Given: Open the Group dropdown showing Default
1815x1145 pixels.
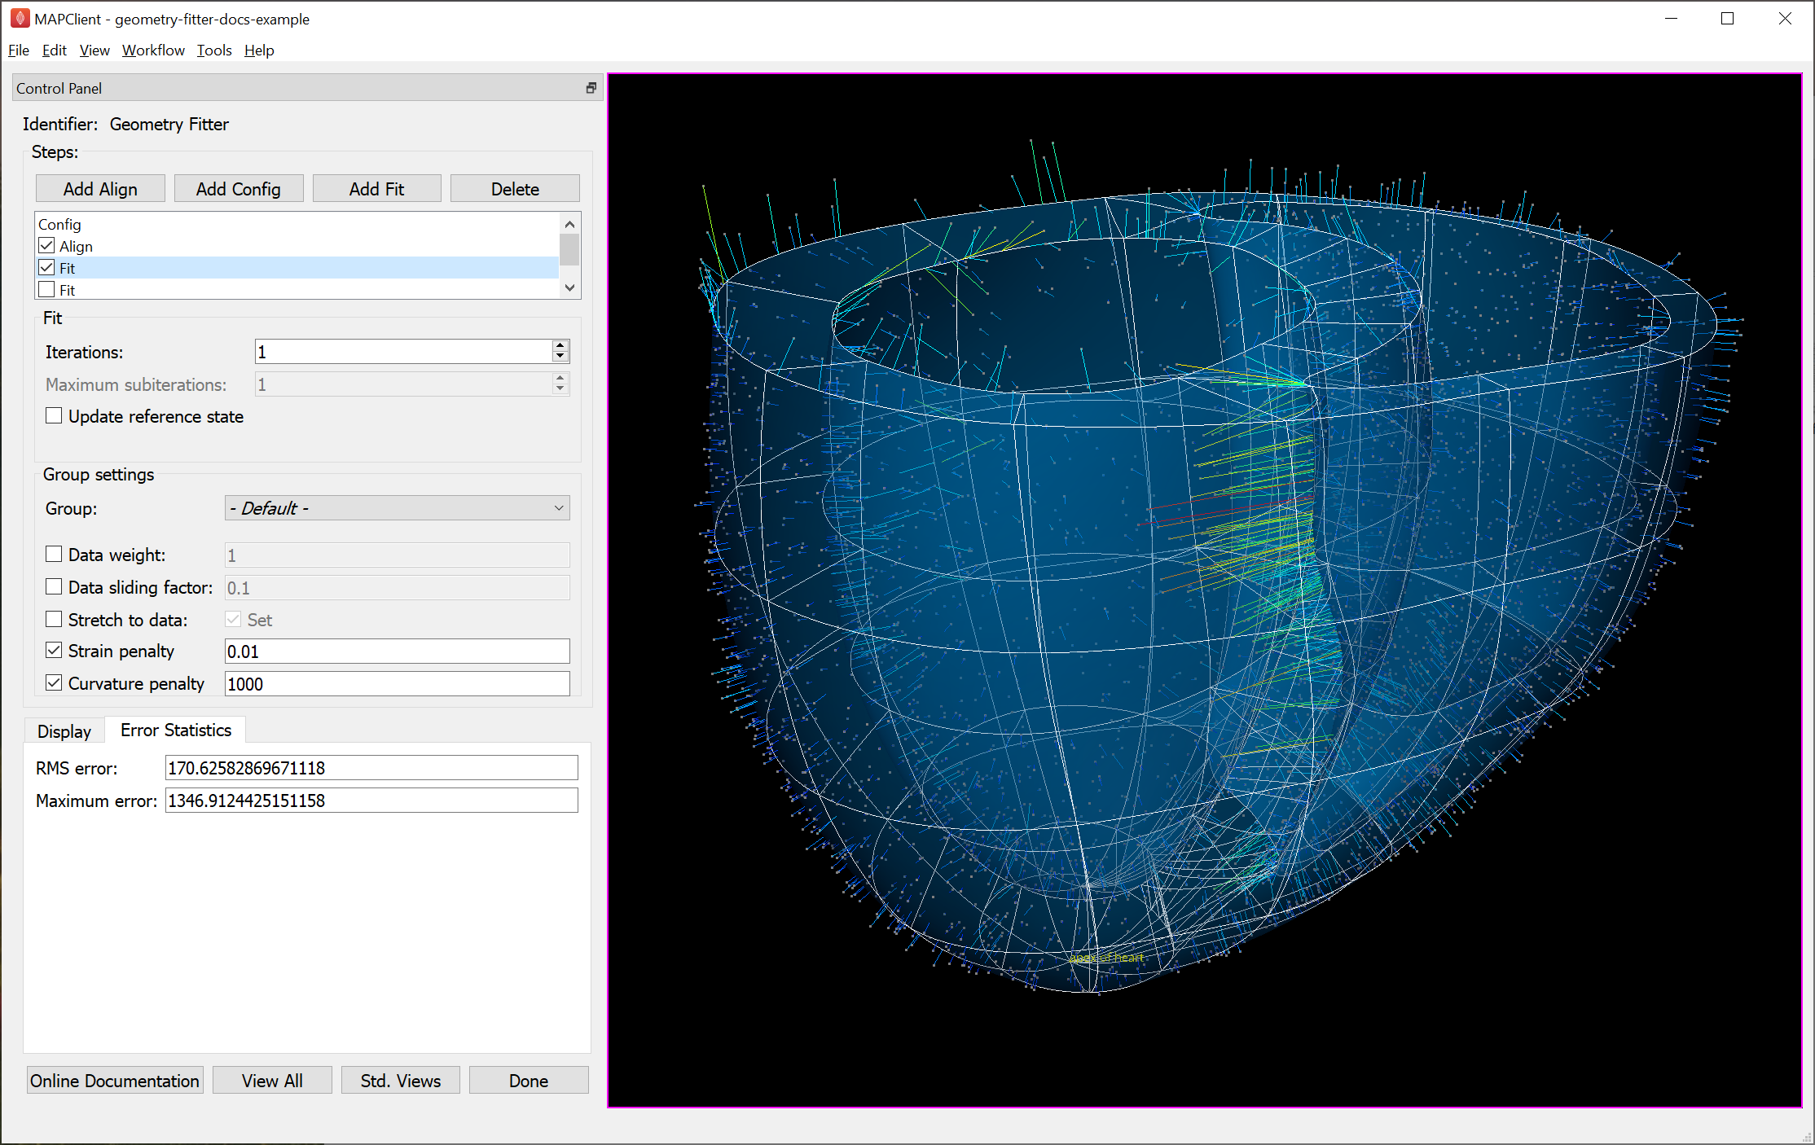Looking at the screenshot, I should (398, 508).
